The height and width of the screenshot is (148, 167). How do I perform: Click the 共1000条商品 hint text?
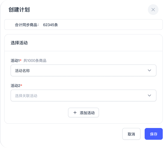point(35,61)
